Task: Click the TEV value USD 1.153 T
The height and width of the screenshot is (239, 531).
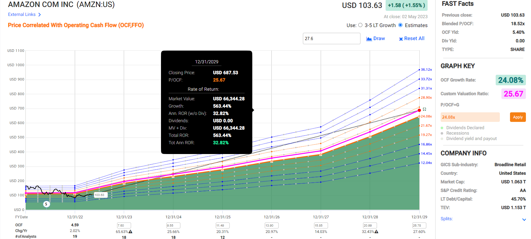Action: 514,207
